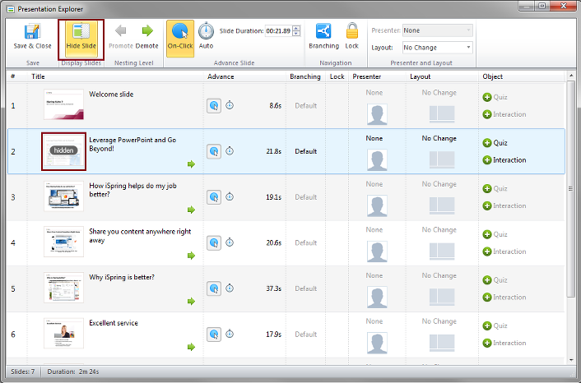
Task: Select the Welcome slide thumbnail
Action: coord(63,104)
